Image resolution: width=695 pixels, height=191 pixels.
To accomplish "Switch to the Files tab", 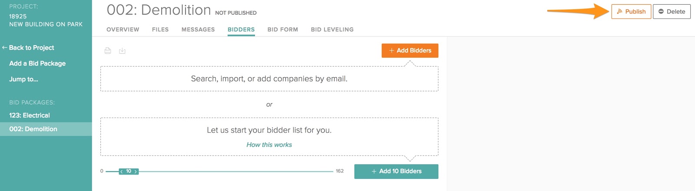I will click(160, 29).
